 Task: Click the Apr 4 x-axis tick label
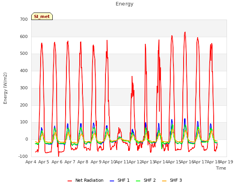point(31,162)
